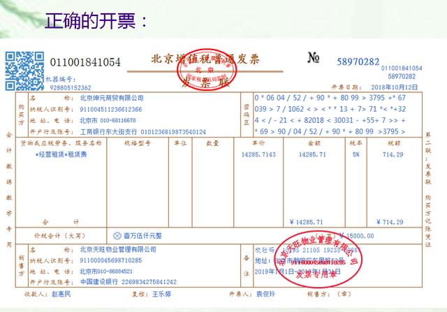Select the large blue invoice number 58970282
Screen dimensions: 447x312
[358, 61]
